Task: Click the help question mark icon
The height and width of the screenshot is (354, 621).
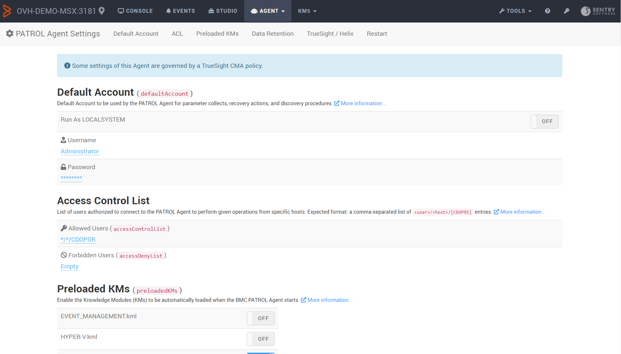Action: click(547, 11)
